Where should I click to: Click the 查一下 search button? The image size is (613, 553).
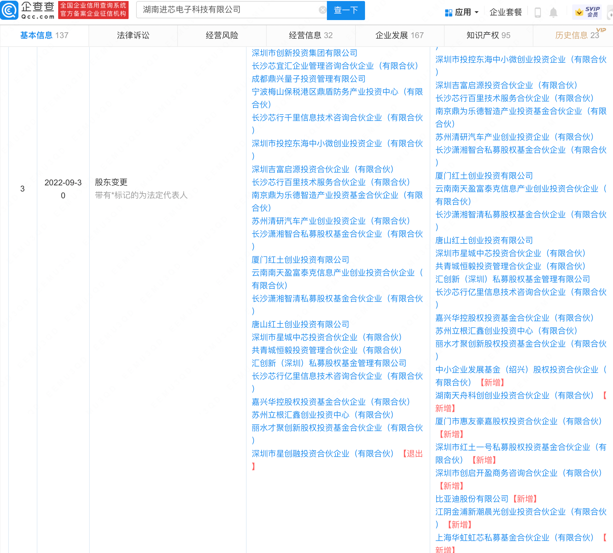346,10
